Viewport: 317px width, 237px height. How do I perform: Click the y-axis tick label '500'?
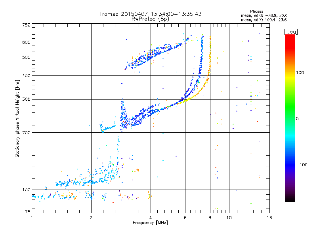(26, 57)
